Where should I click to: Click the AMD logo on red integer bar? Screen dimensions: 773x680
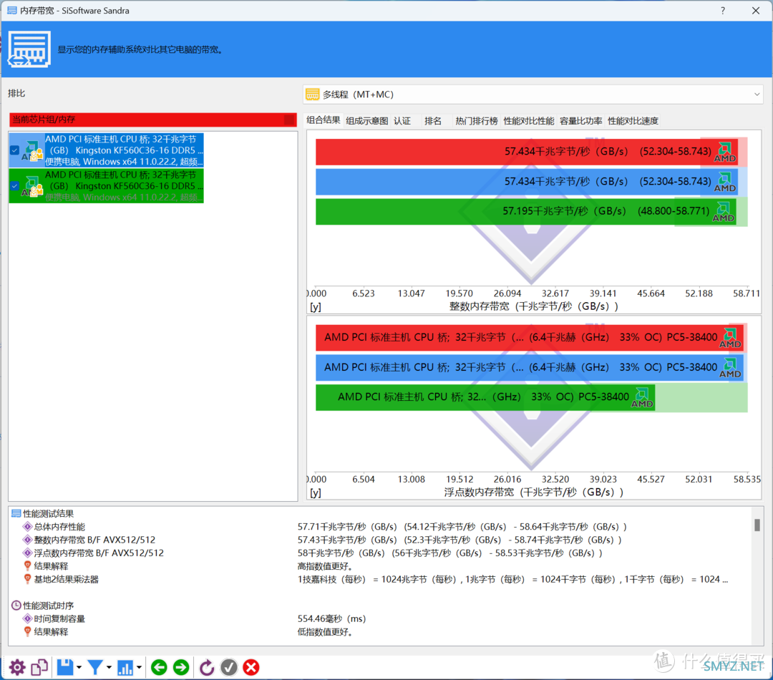pyautogui.click(x=725, y=152)
